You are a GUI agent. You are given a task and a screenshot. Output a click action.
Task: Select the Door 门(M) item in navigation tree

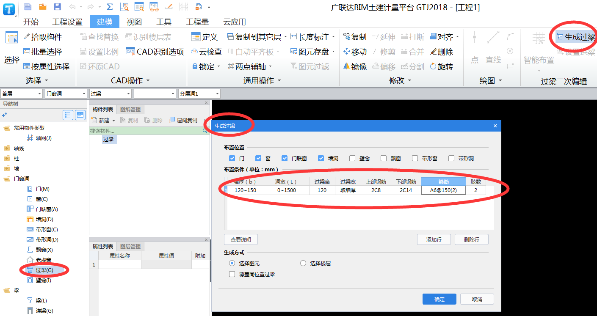click(39, 189)
